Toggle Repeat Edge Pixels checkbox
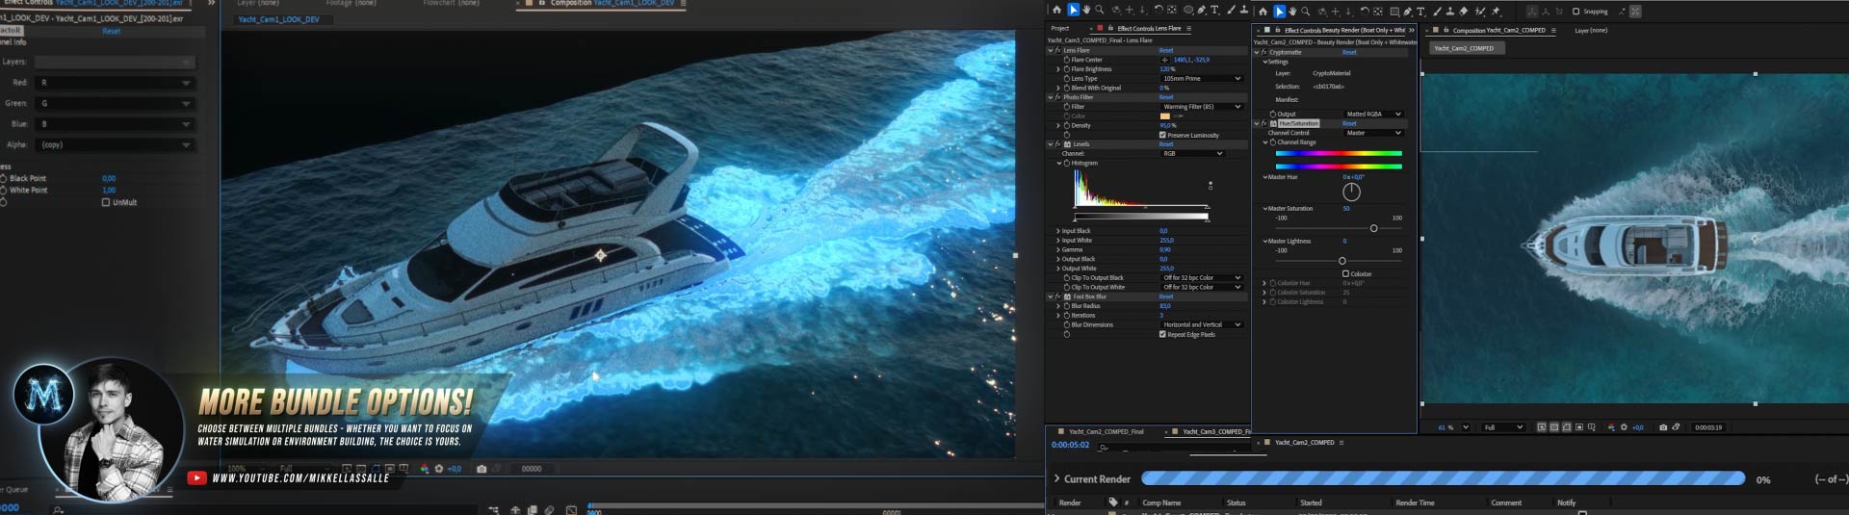Screen dimensions: 1849x515 (x=1163, y=334)
